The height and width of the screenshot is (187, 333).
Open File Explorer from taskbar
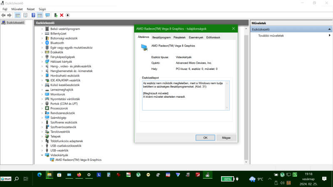(x=49, y=175)
